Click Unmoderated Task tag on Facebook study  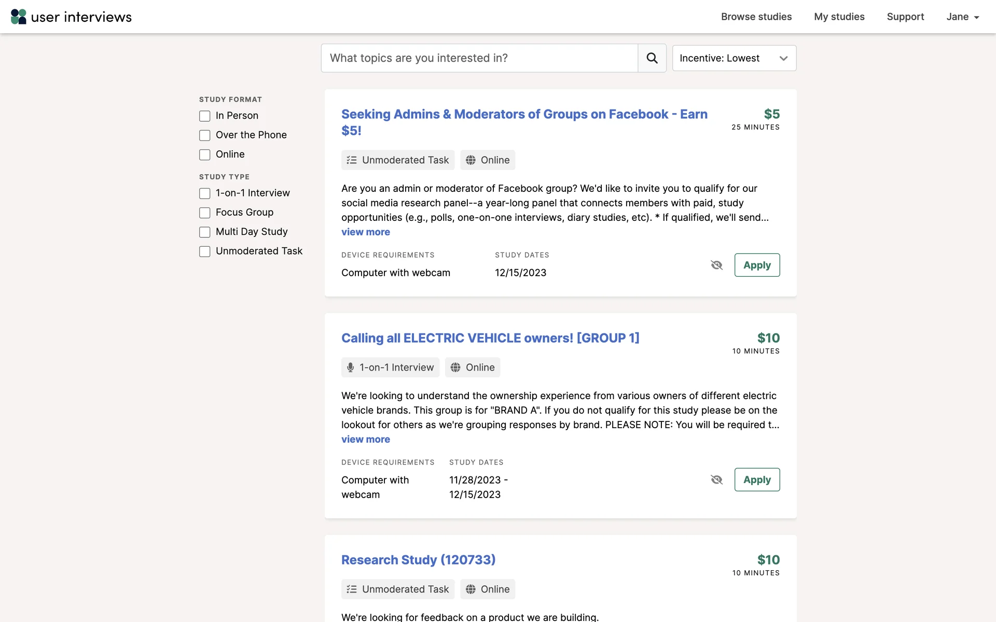[397, 160]
